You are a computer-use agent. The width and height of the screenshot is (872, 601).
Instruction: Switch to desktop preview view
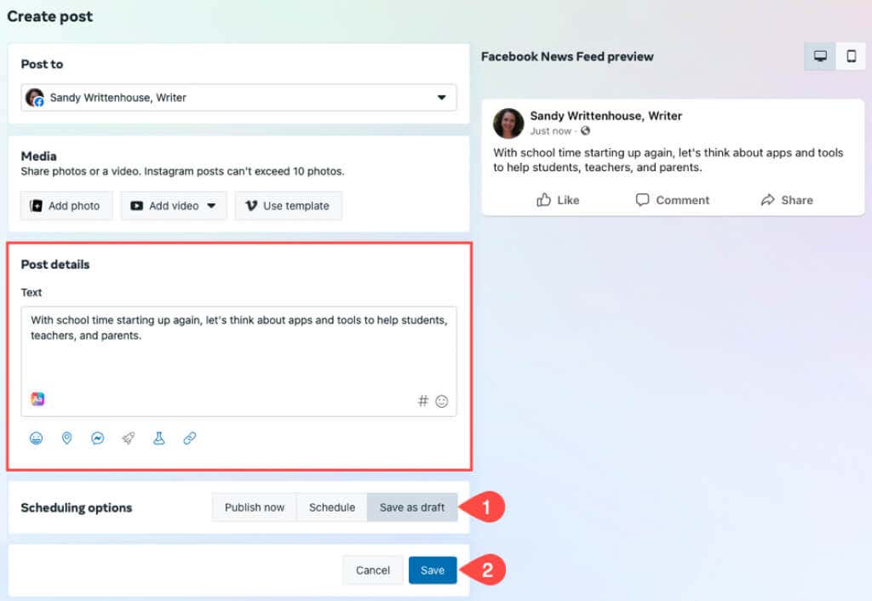pos(820,56)
